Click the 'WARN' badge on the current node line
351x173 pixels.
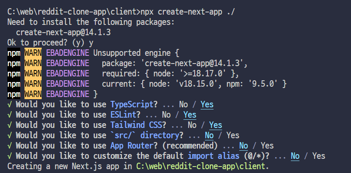pyautogui.click(x=33, y=84)
